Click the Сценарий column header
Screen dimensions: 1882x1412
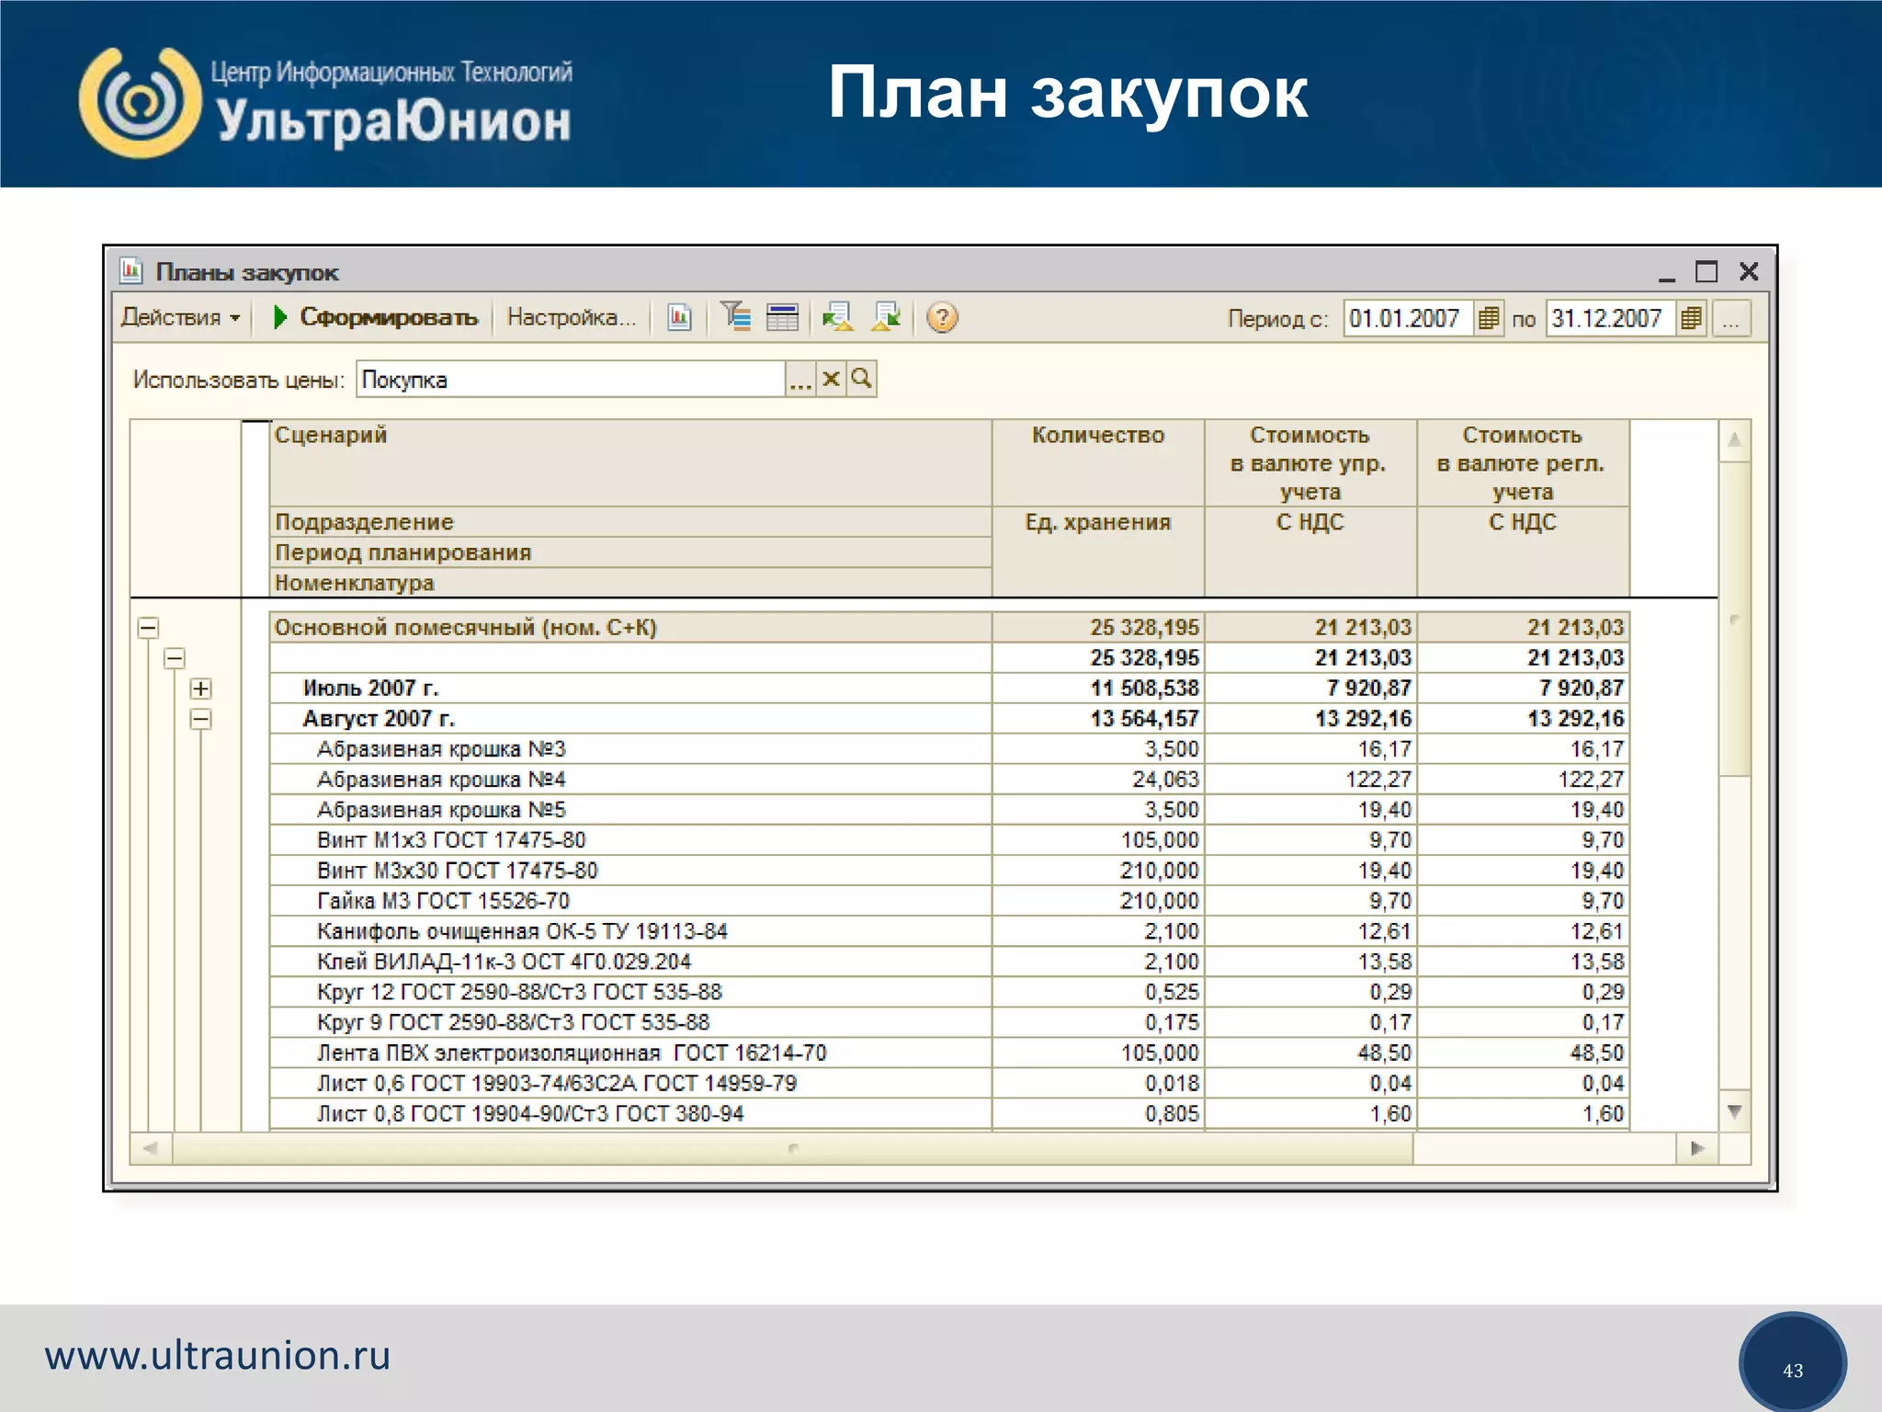pyautogui.click(x=630, y=462)
